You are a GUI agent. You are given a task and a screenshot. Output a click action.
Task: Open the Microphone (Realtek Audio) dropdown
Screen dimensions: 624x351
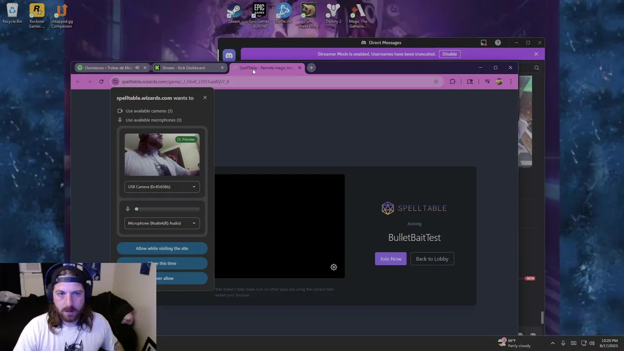coord(162,223)
